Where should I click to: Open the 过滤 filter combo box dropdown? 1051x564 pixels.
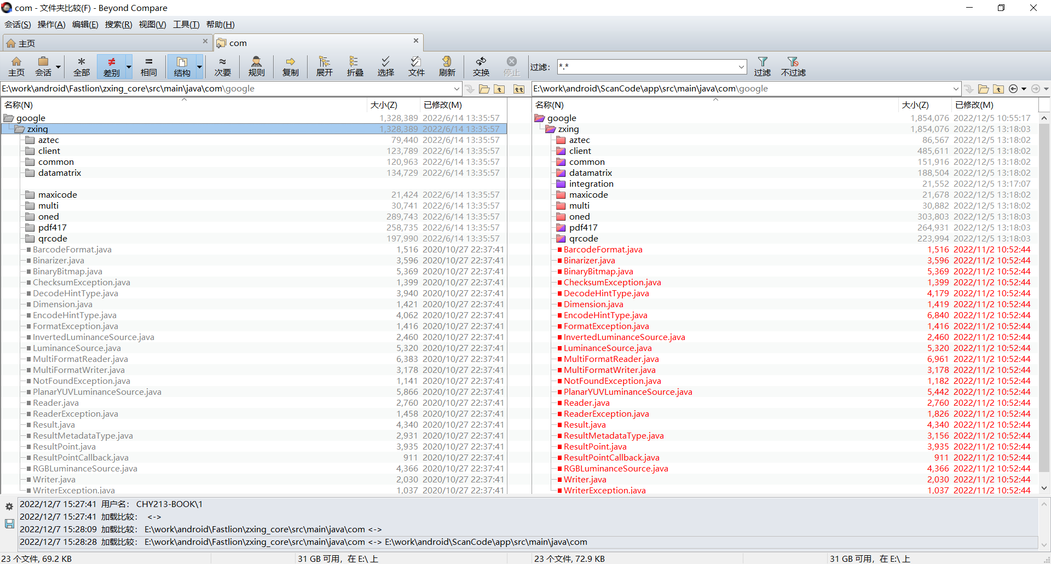click(741, 67)
